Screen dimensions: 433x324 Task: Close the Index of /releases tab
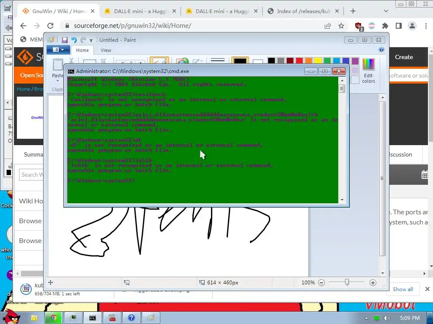click(x=337, y=11)
